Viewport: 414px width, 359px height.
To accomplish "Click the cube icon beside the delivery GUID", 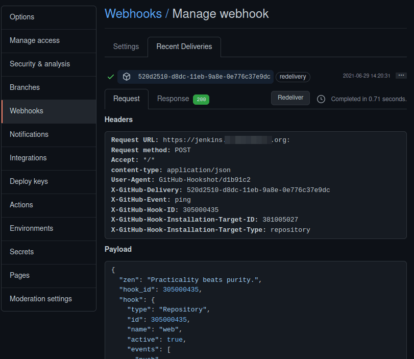I will click(126, 77).
